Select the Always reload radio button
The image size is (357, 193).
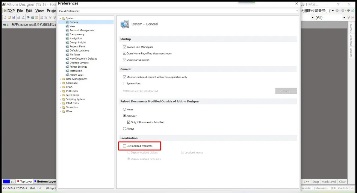125,129
